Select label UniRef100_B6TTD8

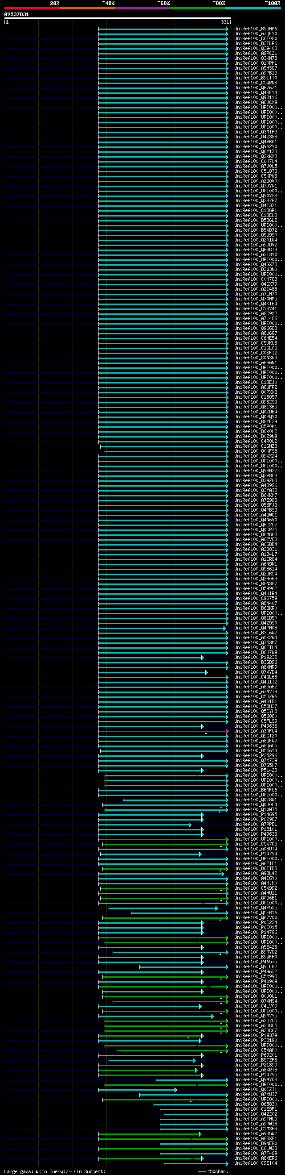(x=256, y=869)
